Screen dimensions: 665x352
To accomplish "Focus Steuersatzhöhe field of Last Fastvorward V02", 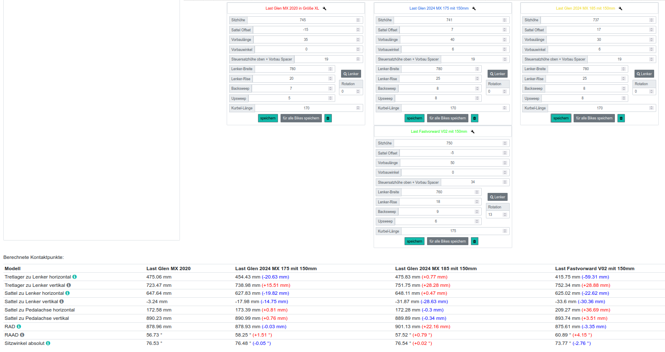I will (475, 182).
